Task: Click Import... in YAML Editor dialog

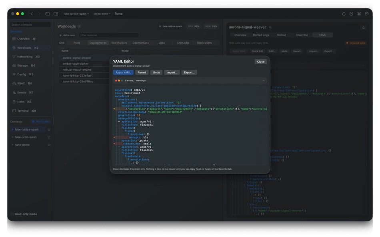Action: [x=172, y=73]
